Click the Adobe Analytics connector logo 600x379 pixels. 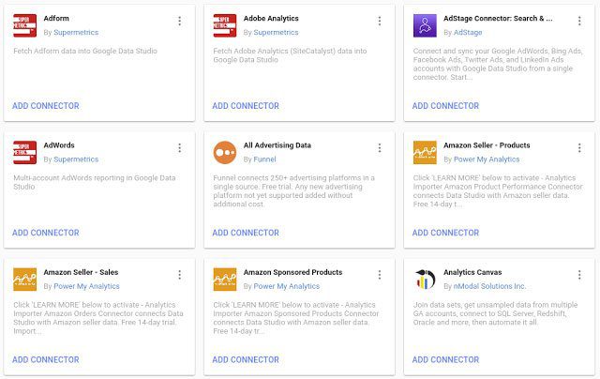[225, 25]
